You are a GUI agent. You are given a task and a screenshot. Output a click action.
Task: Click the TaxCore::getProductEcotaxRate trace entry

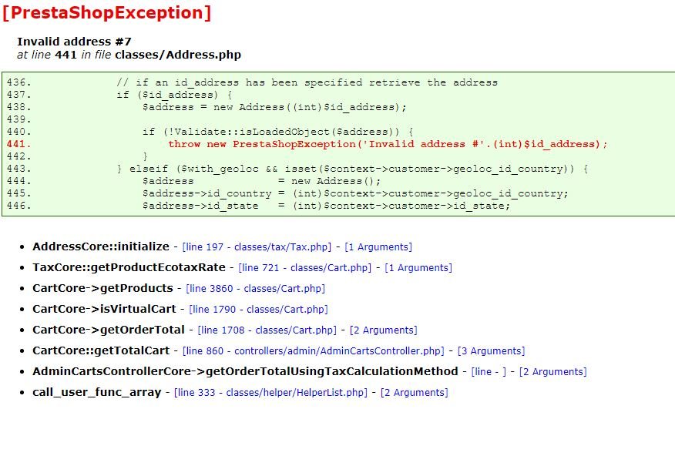[129, 267]
